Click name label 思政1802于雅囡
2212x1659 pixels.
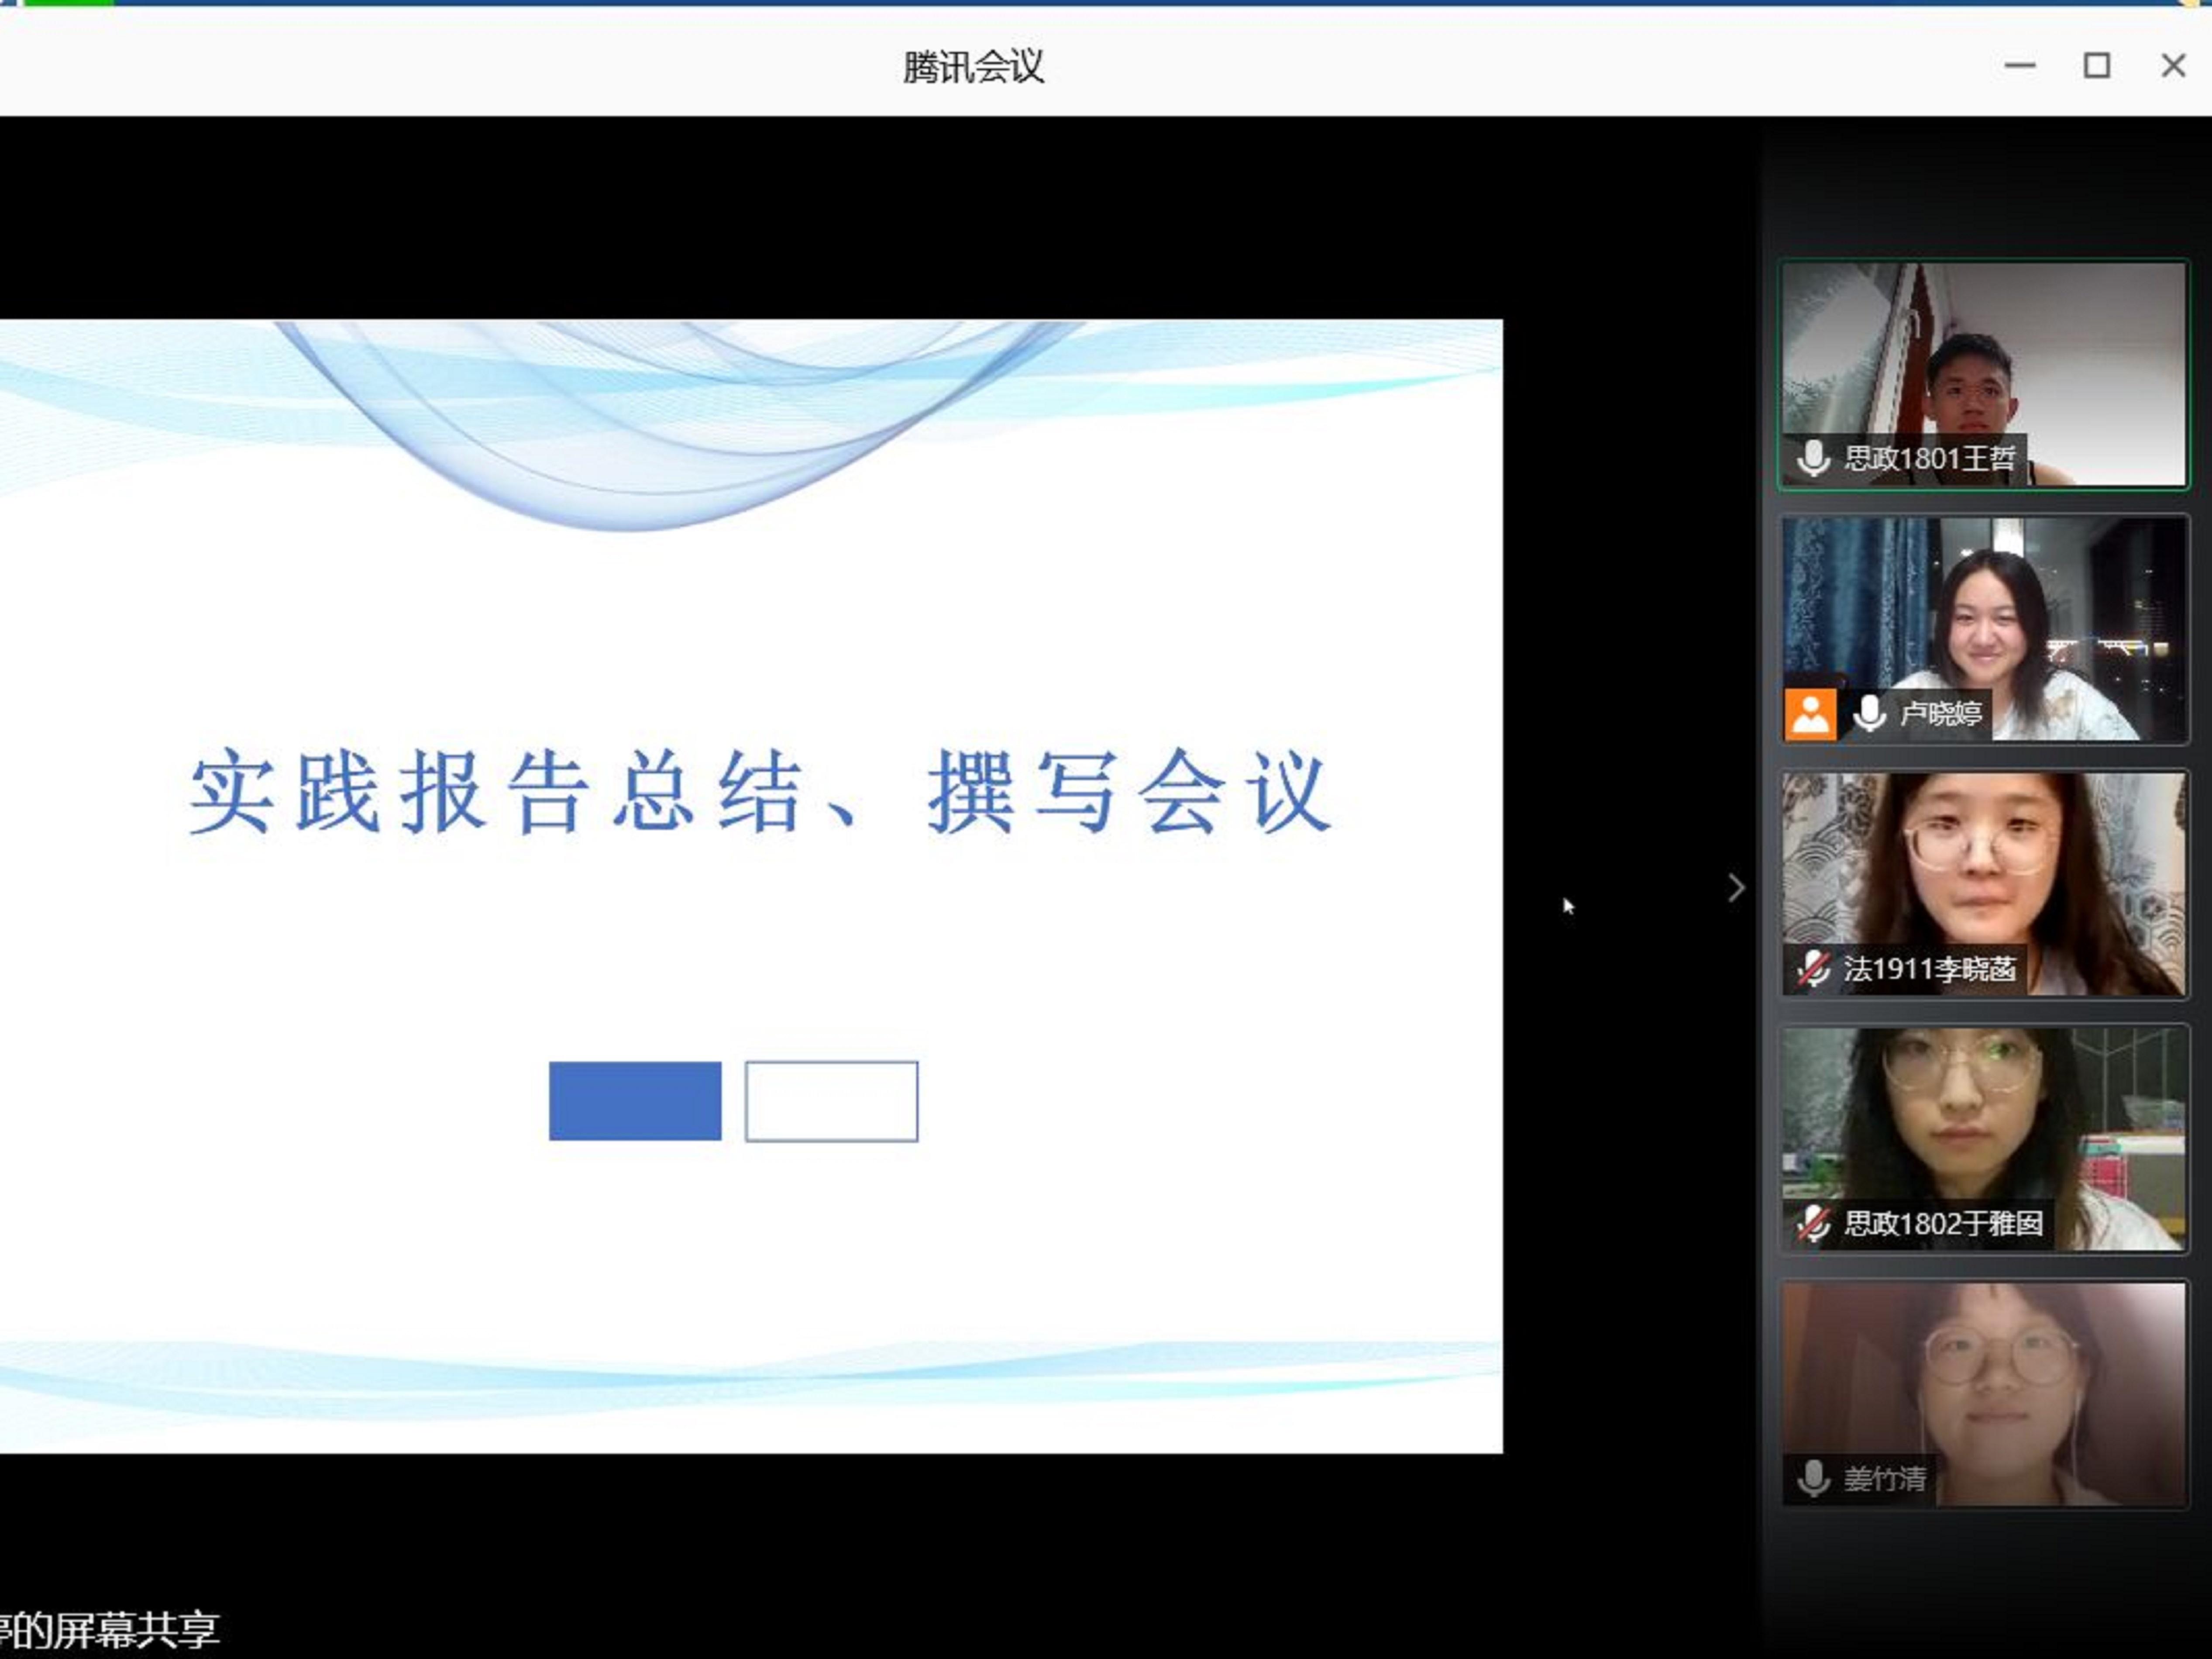[1943, 1223]
